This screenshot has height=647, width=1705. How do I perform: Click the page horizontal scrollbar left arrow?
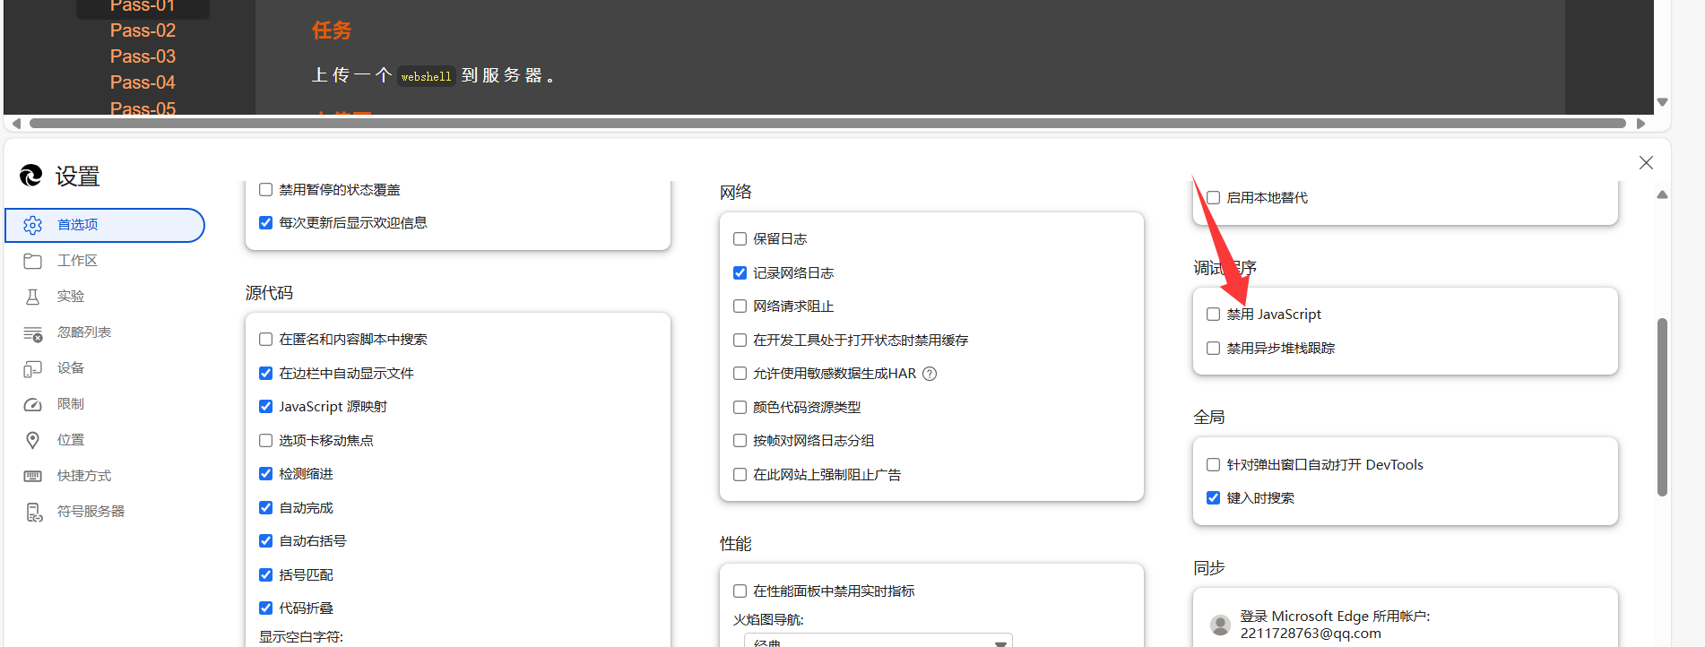coord(16,124)
